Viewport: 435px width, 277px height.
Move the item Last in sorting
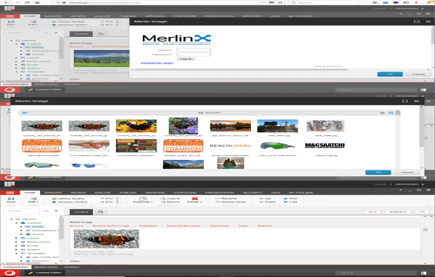pyautogui.click(x=290, y=202)
